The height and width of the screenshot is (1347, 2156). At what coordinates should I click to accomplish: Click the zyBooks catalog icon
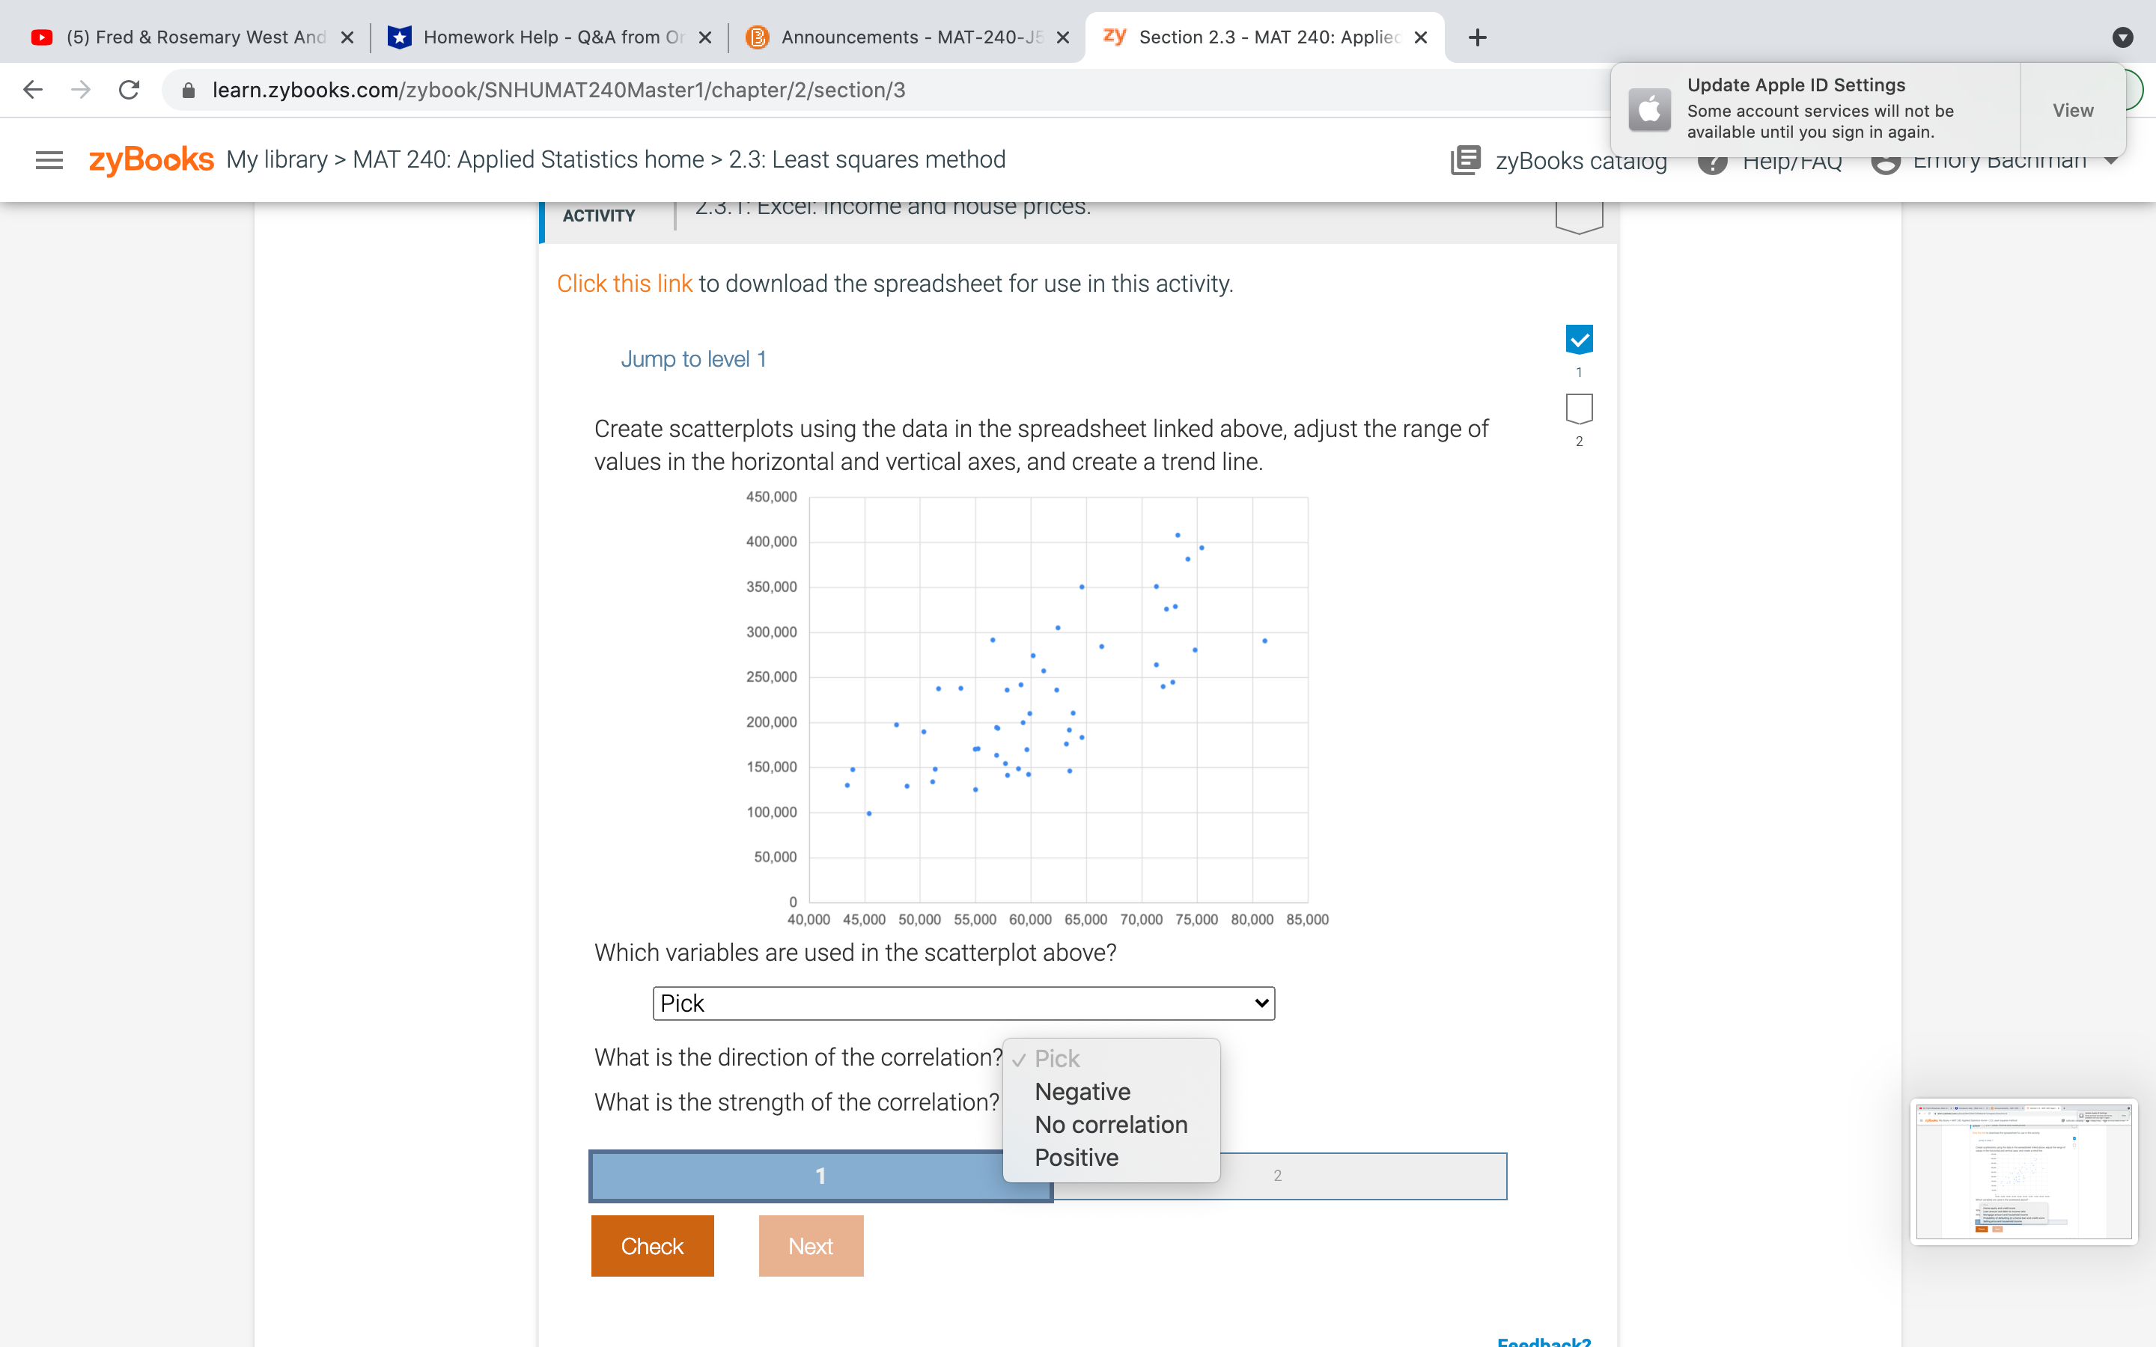coord(1465,159)
